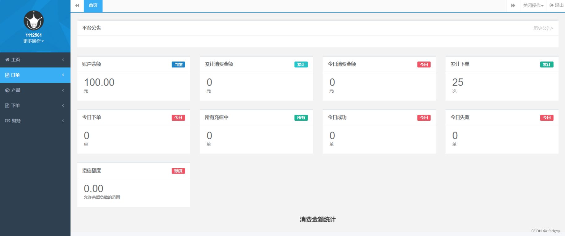Click the 所有充值中 card title
Viewport: 565px width, 236px height.
point(216,117)
